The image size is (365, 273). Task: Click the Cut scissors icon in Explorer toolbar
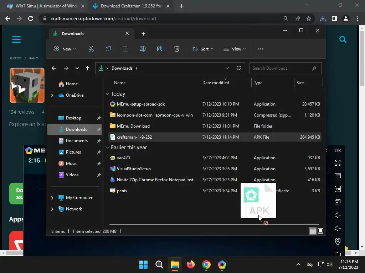tap(91, 49)
